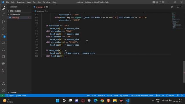Click line number 71 in gutter
185x104 pixels.
click(x=36, y=26)
